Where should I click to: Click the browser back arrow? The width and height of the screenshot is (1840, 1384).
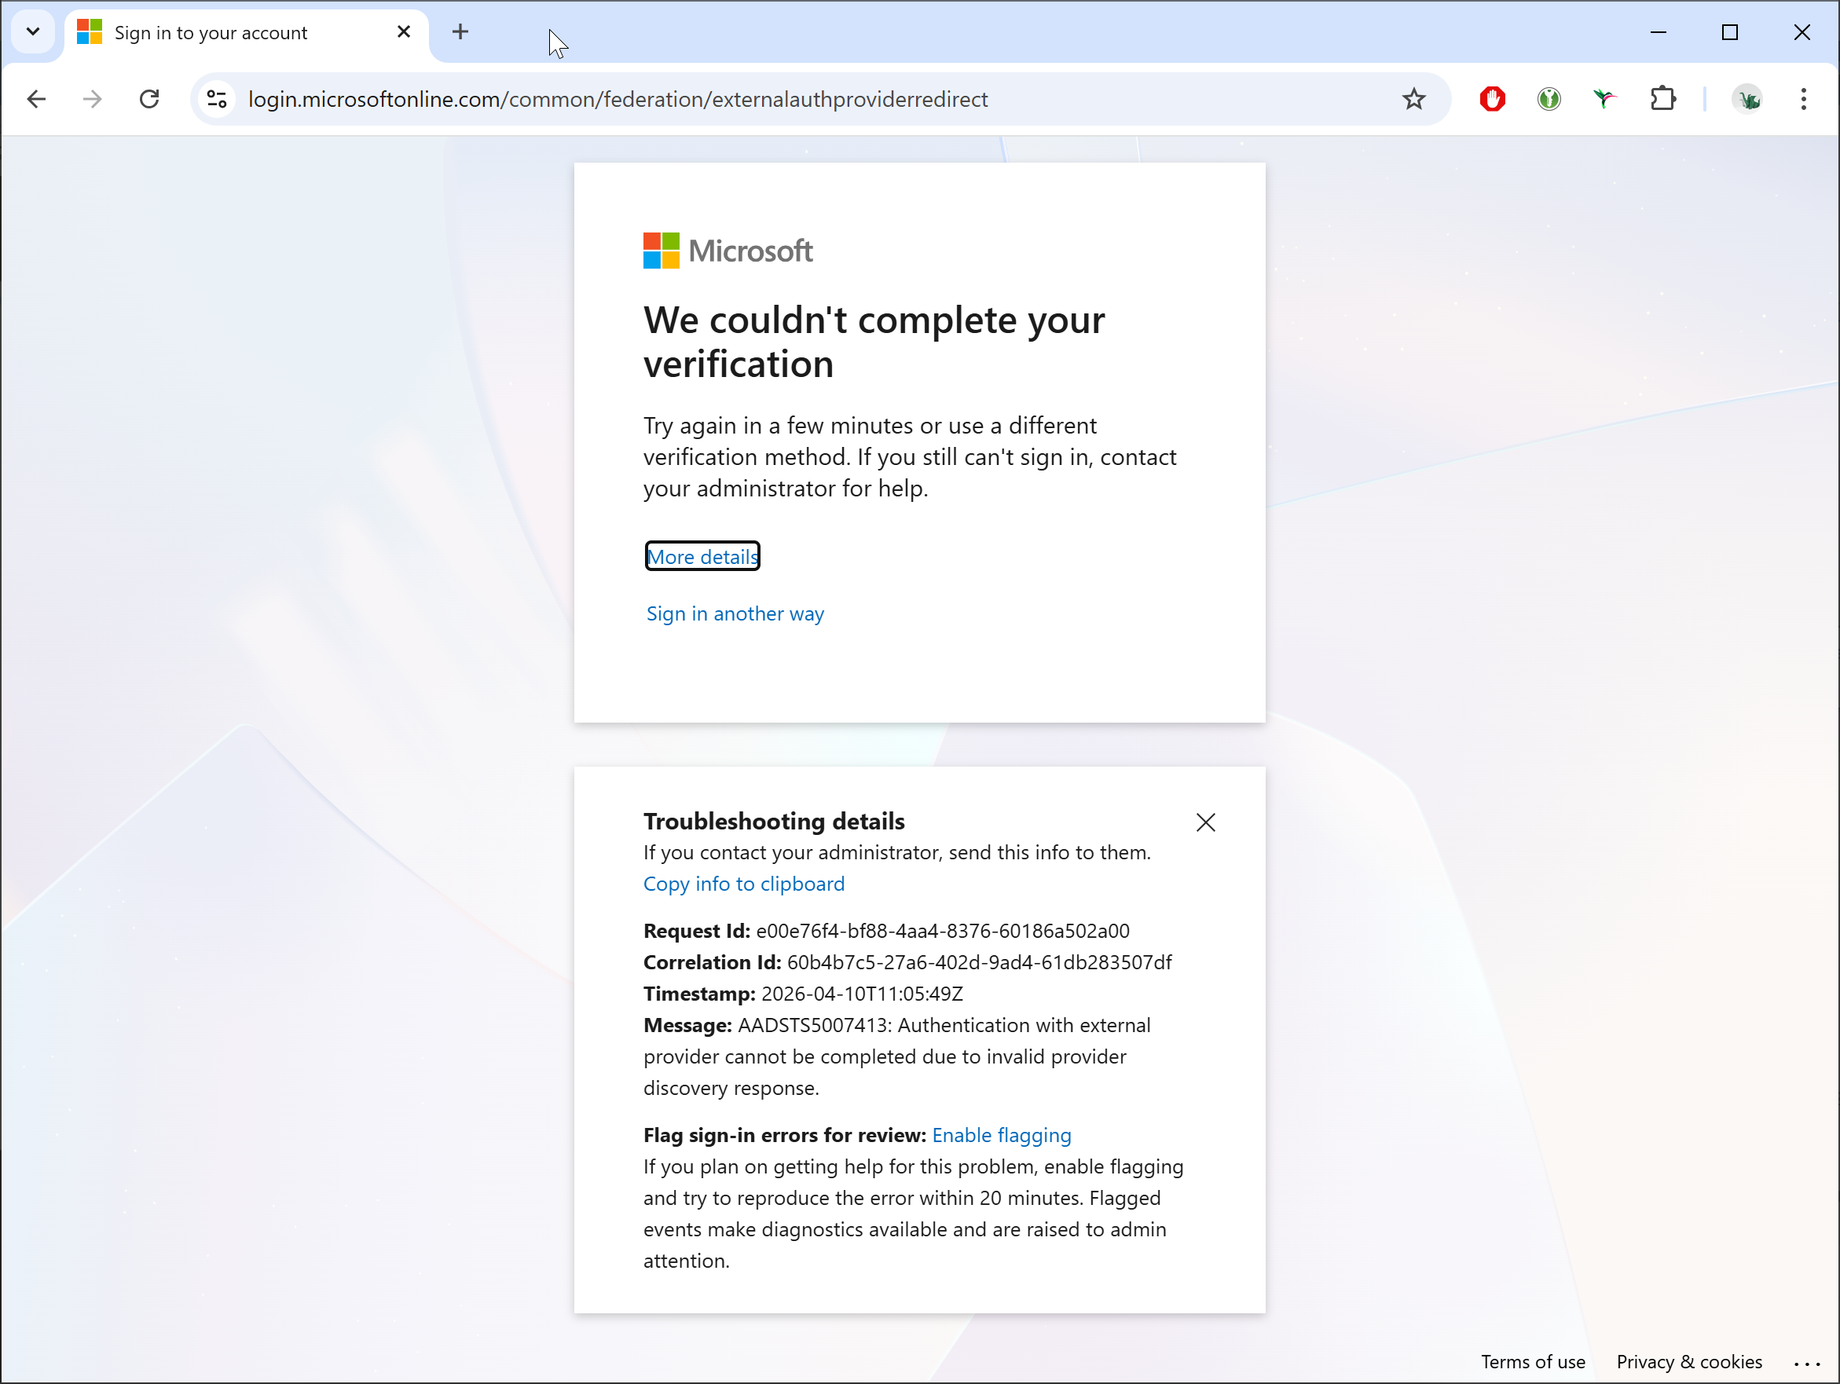[36, 100]
